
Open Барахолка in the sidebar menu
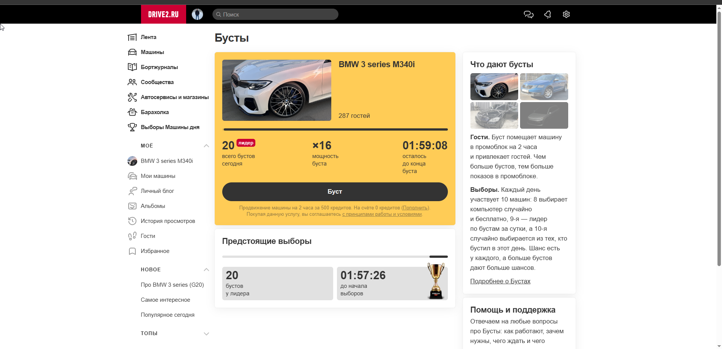click(x=155, y=112)
